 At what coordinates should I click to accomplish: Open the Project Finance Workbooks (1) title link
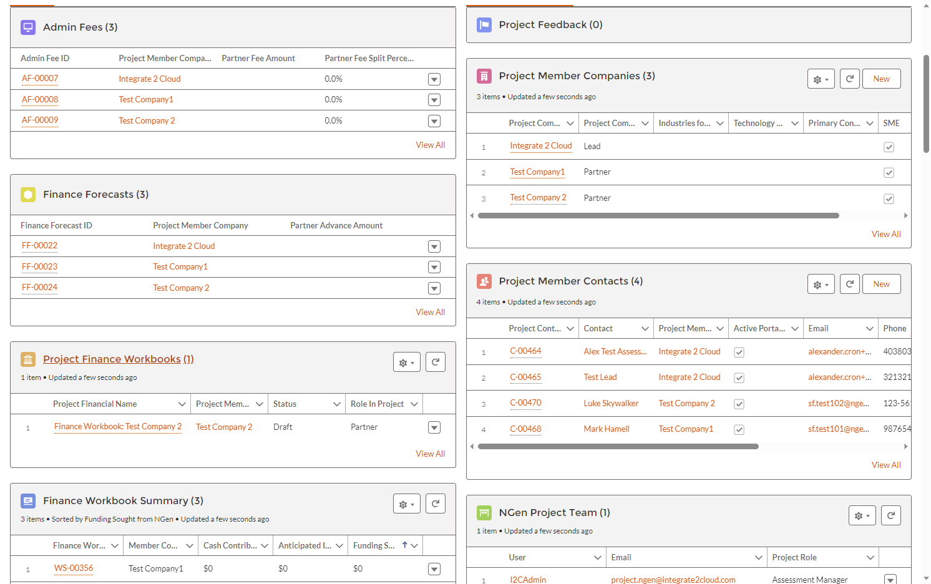point(119,359)
